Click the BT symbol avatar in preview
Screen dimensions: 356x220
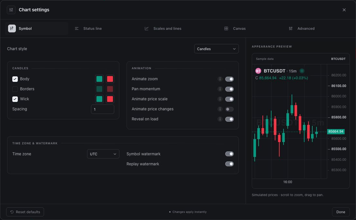pos(258,71)
